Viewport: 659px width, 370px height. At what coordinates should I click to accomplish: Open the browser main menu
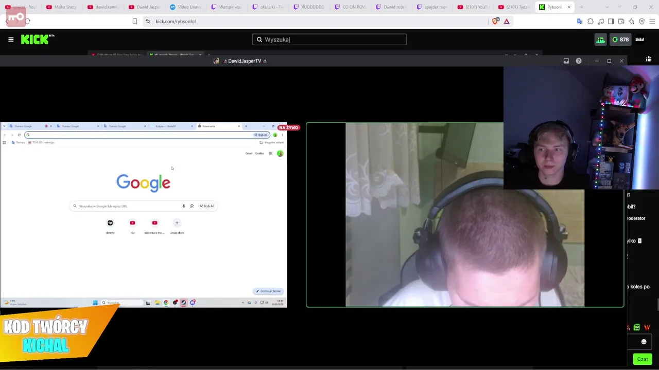652,22
